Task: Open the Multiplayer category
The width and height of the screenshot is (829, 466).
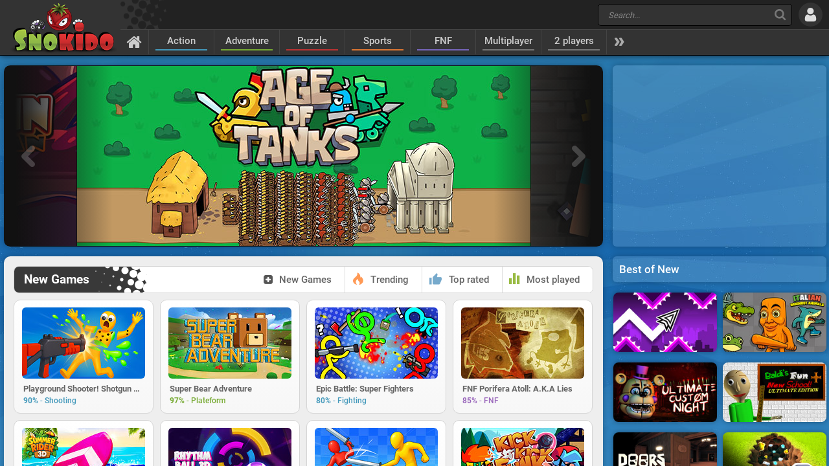Action: point(508,41)
